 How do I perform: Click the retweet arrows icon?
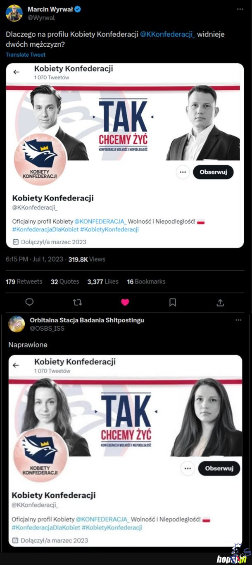click(x=77, y=302)
